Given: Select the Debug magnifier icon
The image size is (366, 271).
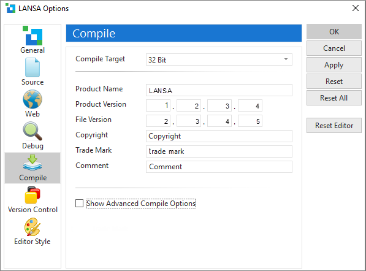Looking at the screenshot, I should [x=32, y=131].
